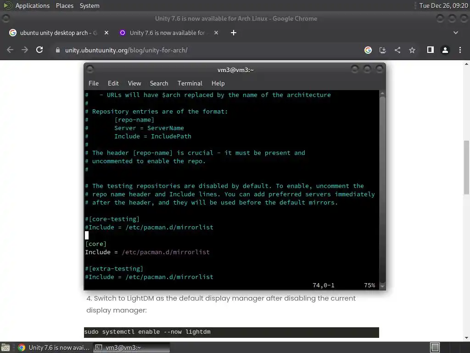The height and width of the screenshot is (353, 470).
Task: Share this page icon
Action: click(397, 50)
